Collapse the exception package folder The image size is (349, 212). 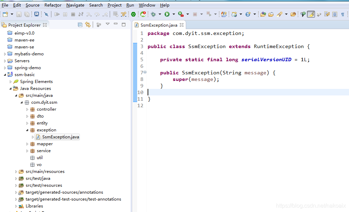pos(27,130)
